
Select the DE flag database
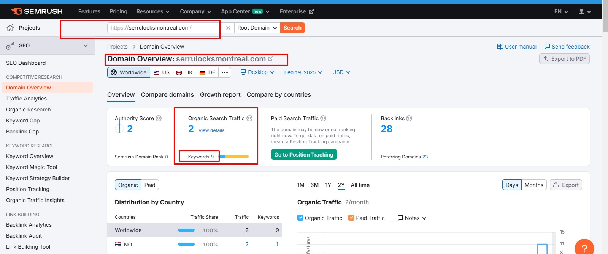207,72
